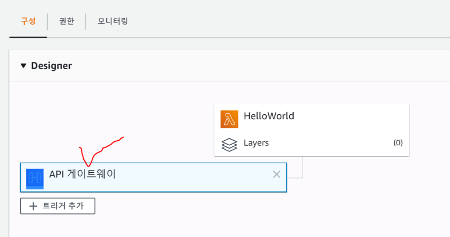Open the 모니터링 tab
The height and width of the screenshot is (237, 450).
[112, 21]
